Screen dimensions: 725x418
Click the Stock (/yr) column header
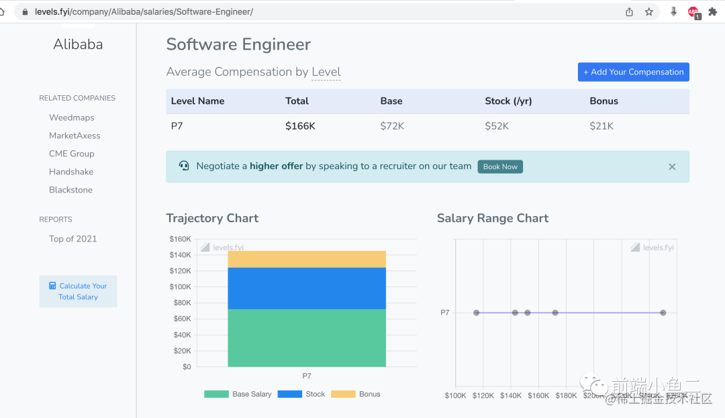coord(508,101)
